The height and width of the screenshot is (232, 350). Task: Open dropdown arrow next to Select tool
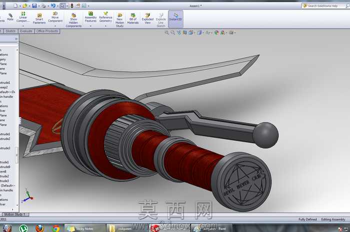(67, 6)
